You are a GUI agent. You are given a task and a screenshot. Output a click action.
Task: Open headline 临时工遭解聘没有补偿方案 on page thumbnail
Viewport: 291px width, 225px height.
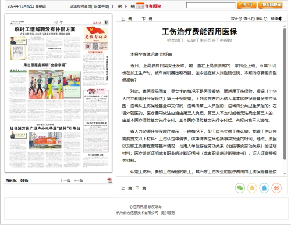pyautogui.click(x=45, y=29)
